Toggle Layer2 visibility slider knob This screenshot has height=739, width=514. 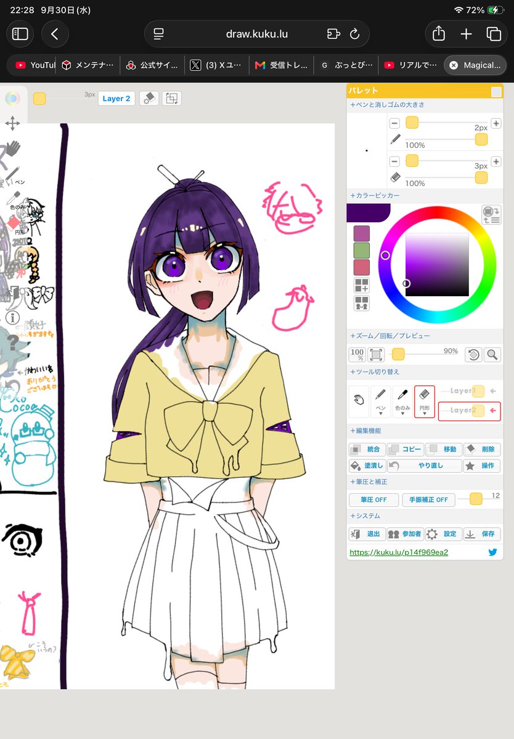coord(478,410)
